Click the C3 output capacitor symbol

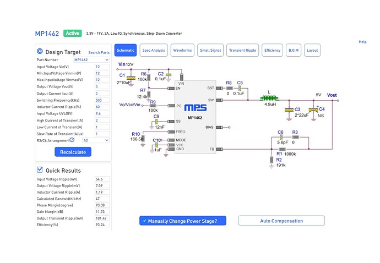(x=289, y=110)
